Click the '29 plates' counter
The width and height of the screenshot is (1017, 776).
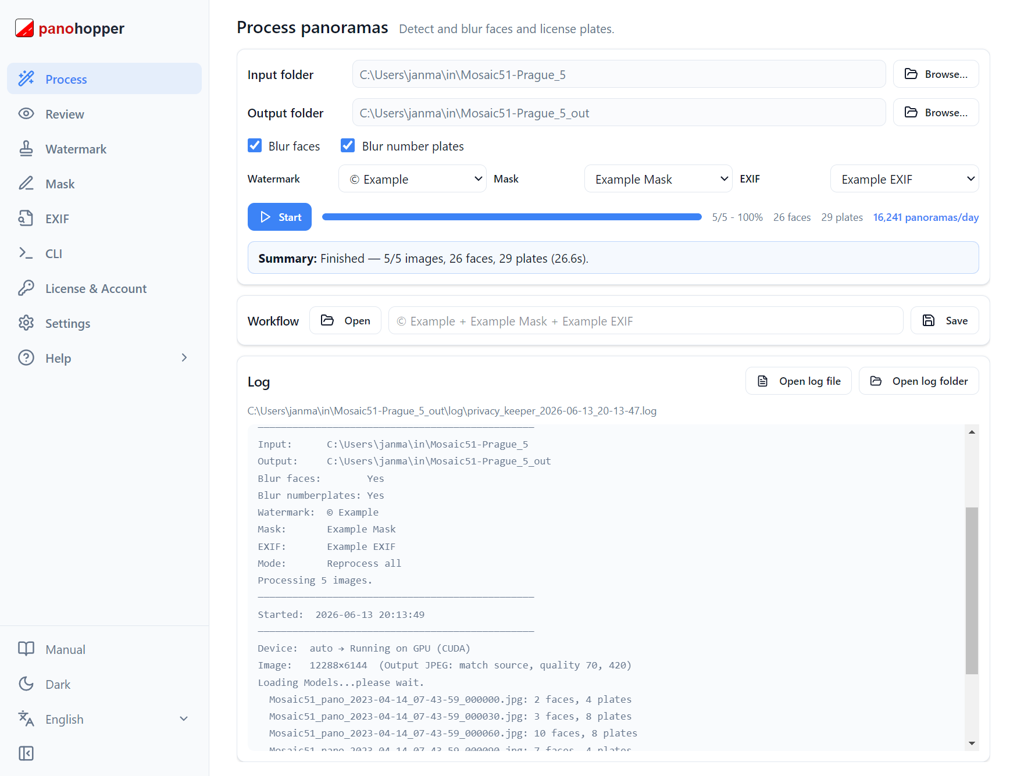click(x=841, y=217)
